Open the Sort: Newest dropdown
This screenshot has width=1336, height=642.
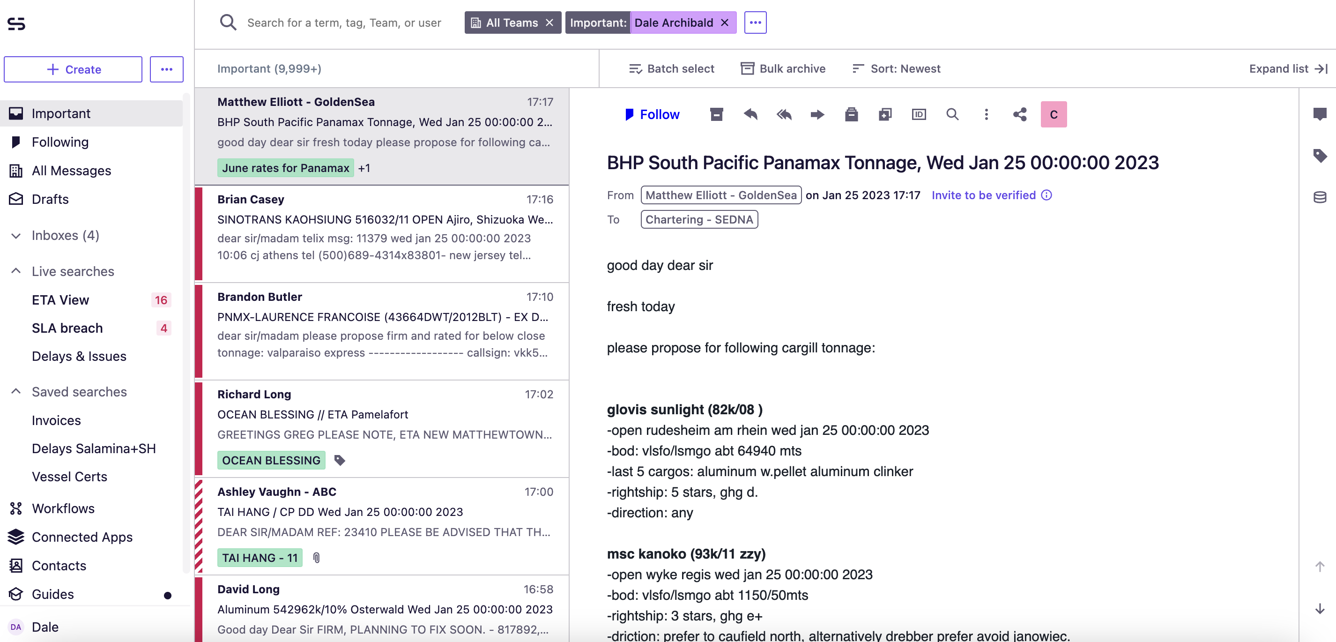(896, 68)
